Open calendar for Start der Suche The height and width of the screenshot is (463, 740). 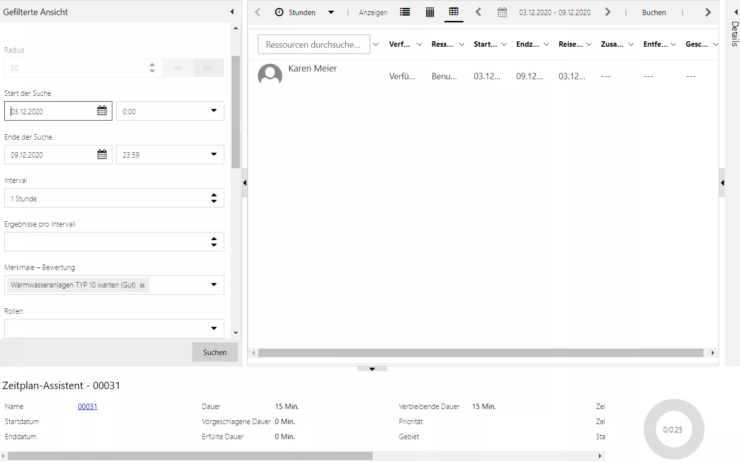[102, 111]
